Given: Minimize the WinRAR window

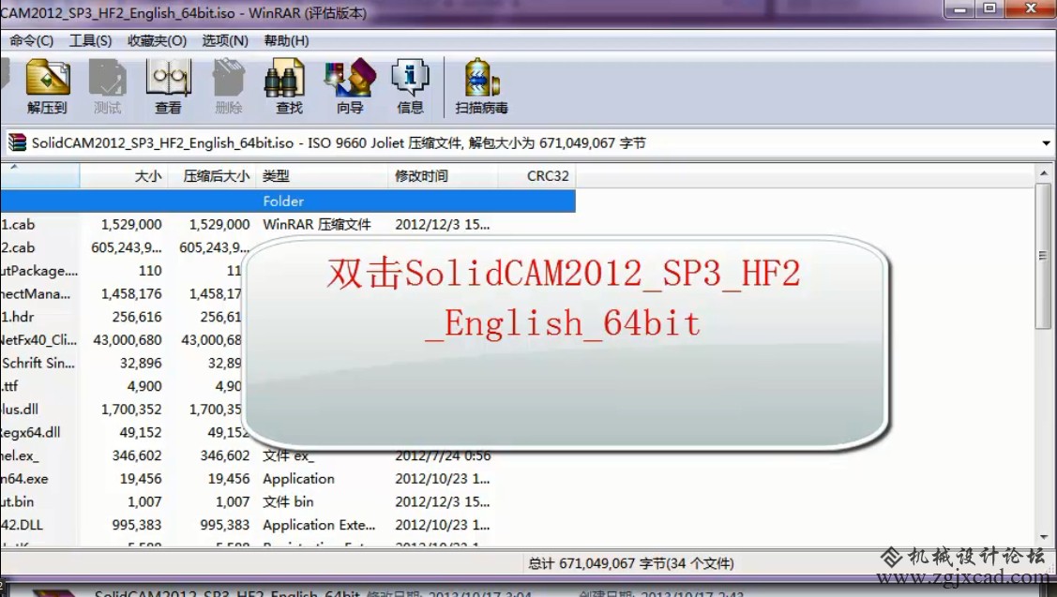Looking at the screenshot, I should point(959,8).
